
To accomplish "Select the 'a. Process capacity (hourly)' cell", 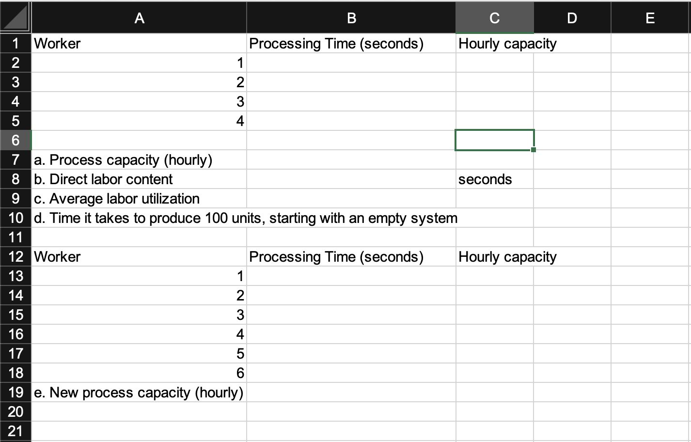I will pyautogui.click(x=140, y=159).
